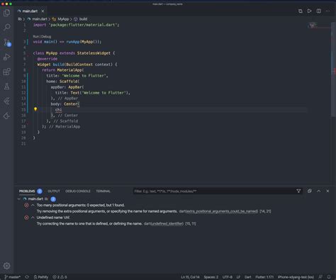
Task: Open the Explorer view in activity bar
Action: (7, 13)
